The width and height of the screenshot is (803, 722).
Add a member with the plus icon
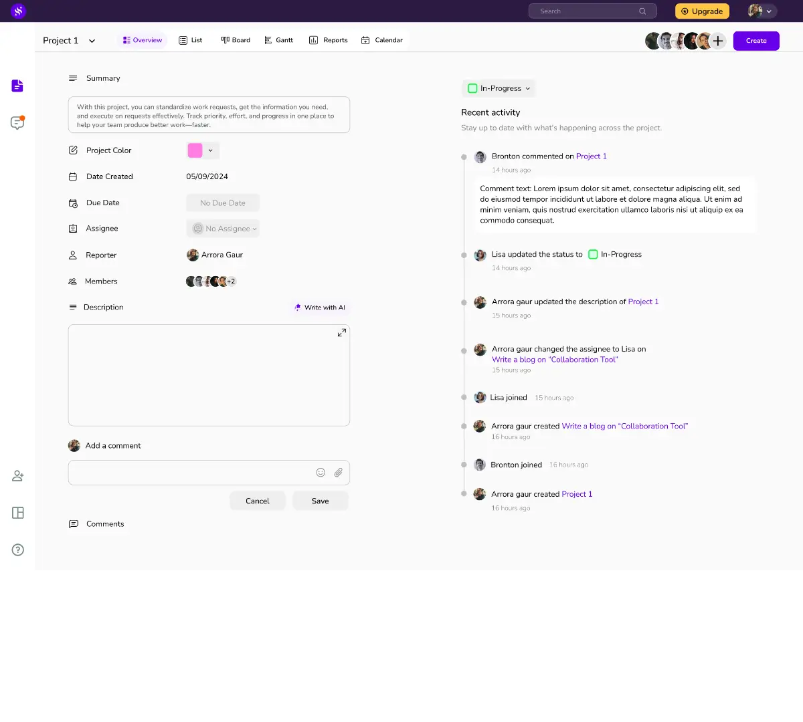pos(718,41)
